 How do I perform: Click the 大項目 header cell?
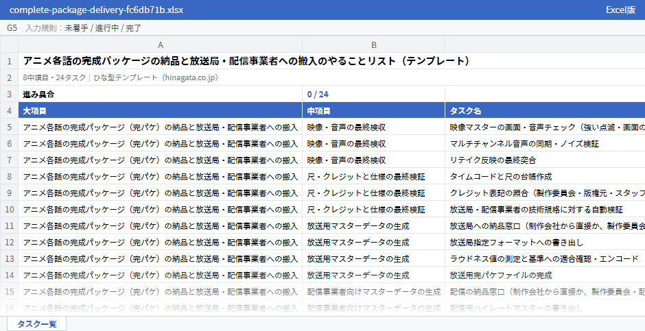coord(161,110)
